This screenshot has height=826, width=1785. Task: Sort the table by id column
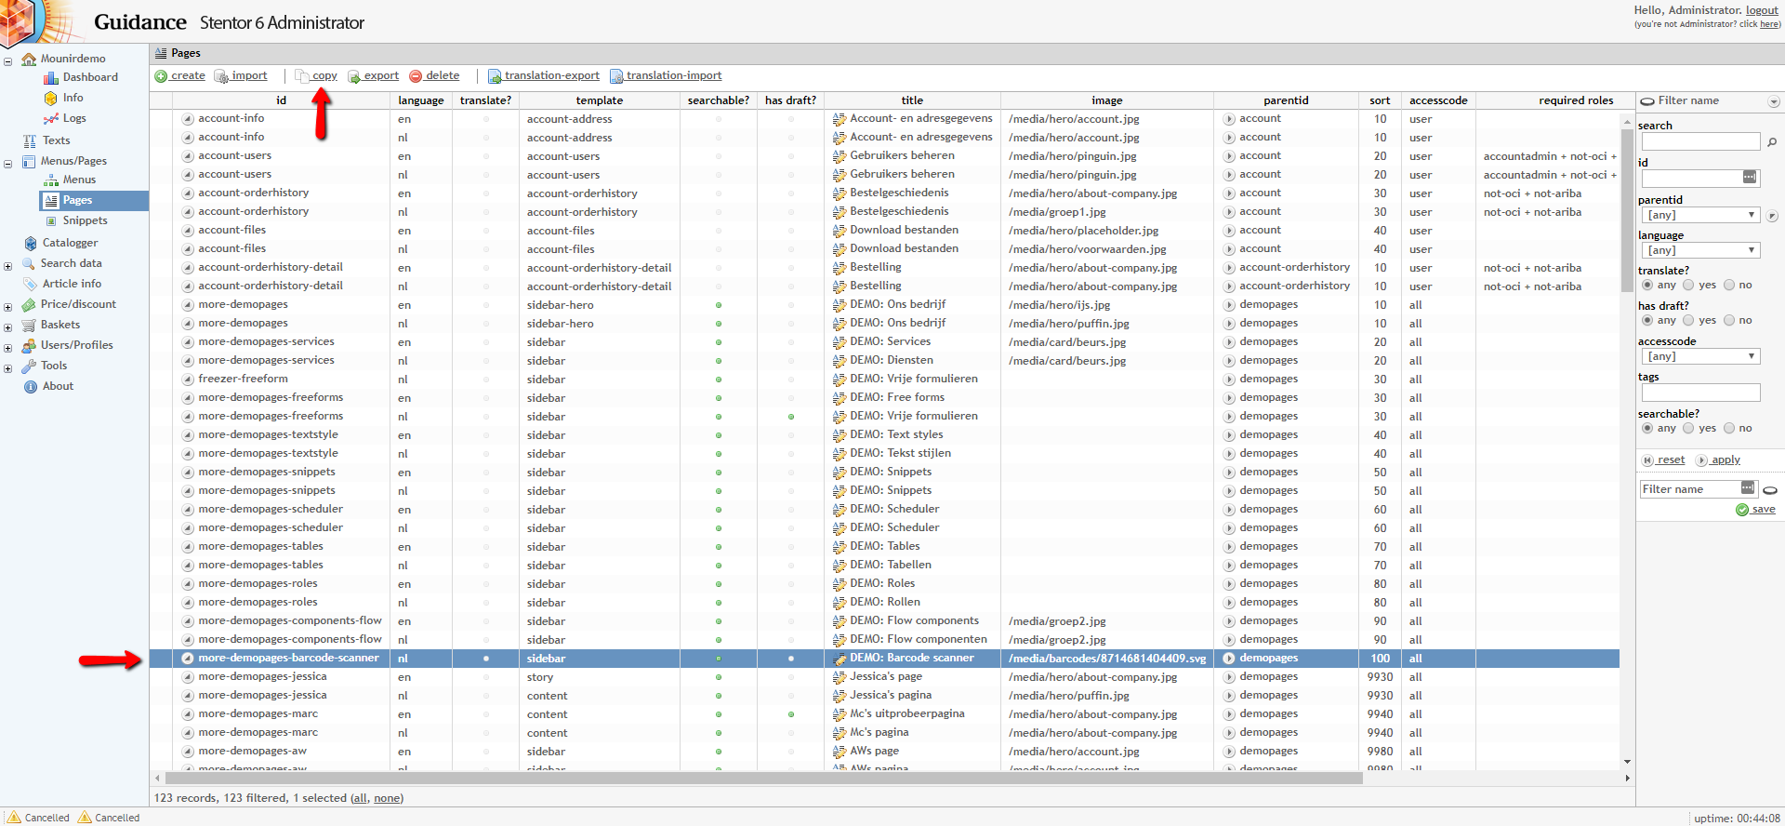point(281,100)
